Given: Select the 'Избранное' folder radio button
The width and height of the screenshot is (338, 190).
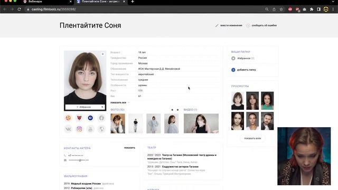Looking at the screenshot, I should [x=233, y=59].
